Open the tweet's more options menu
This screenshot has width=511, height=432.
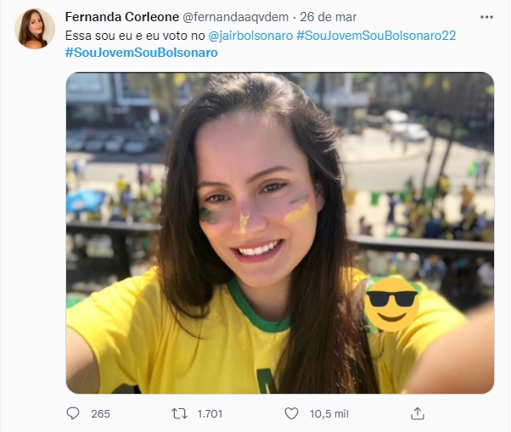click(485, 17)
